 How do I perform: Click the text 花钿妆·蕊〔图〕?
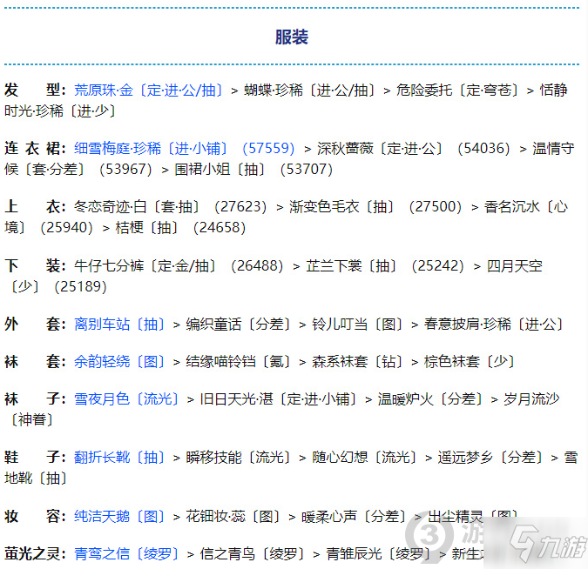click(233, 517)
